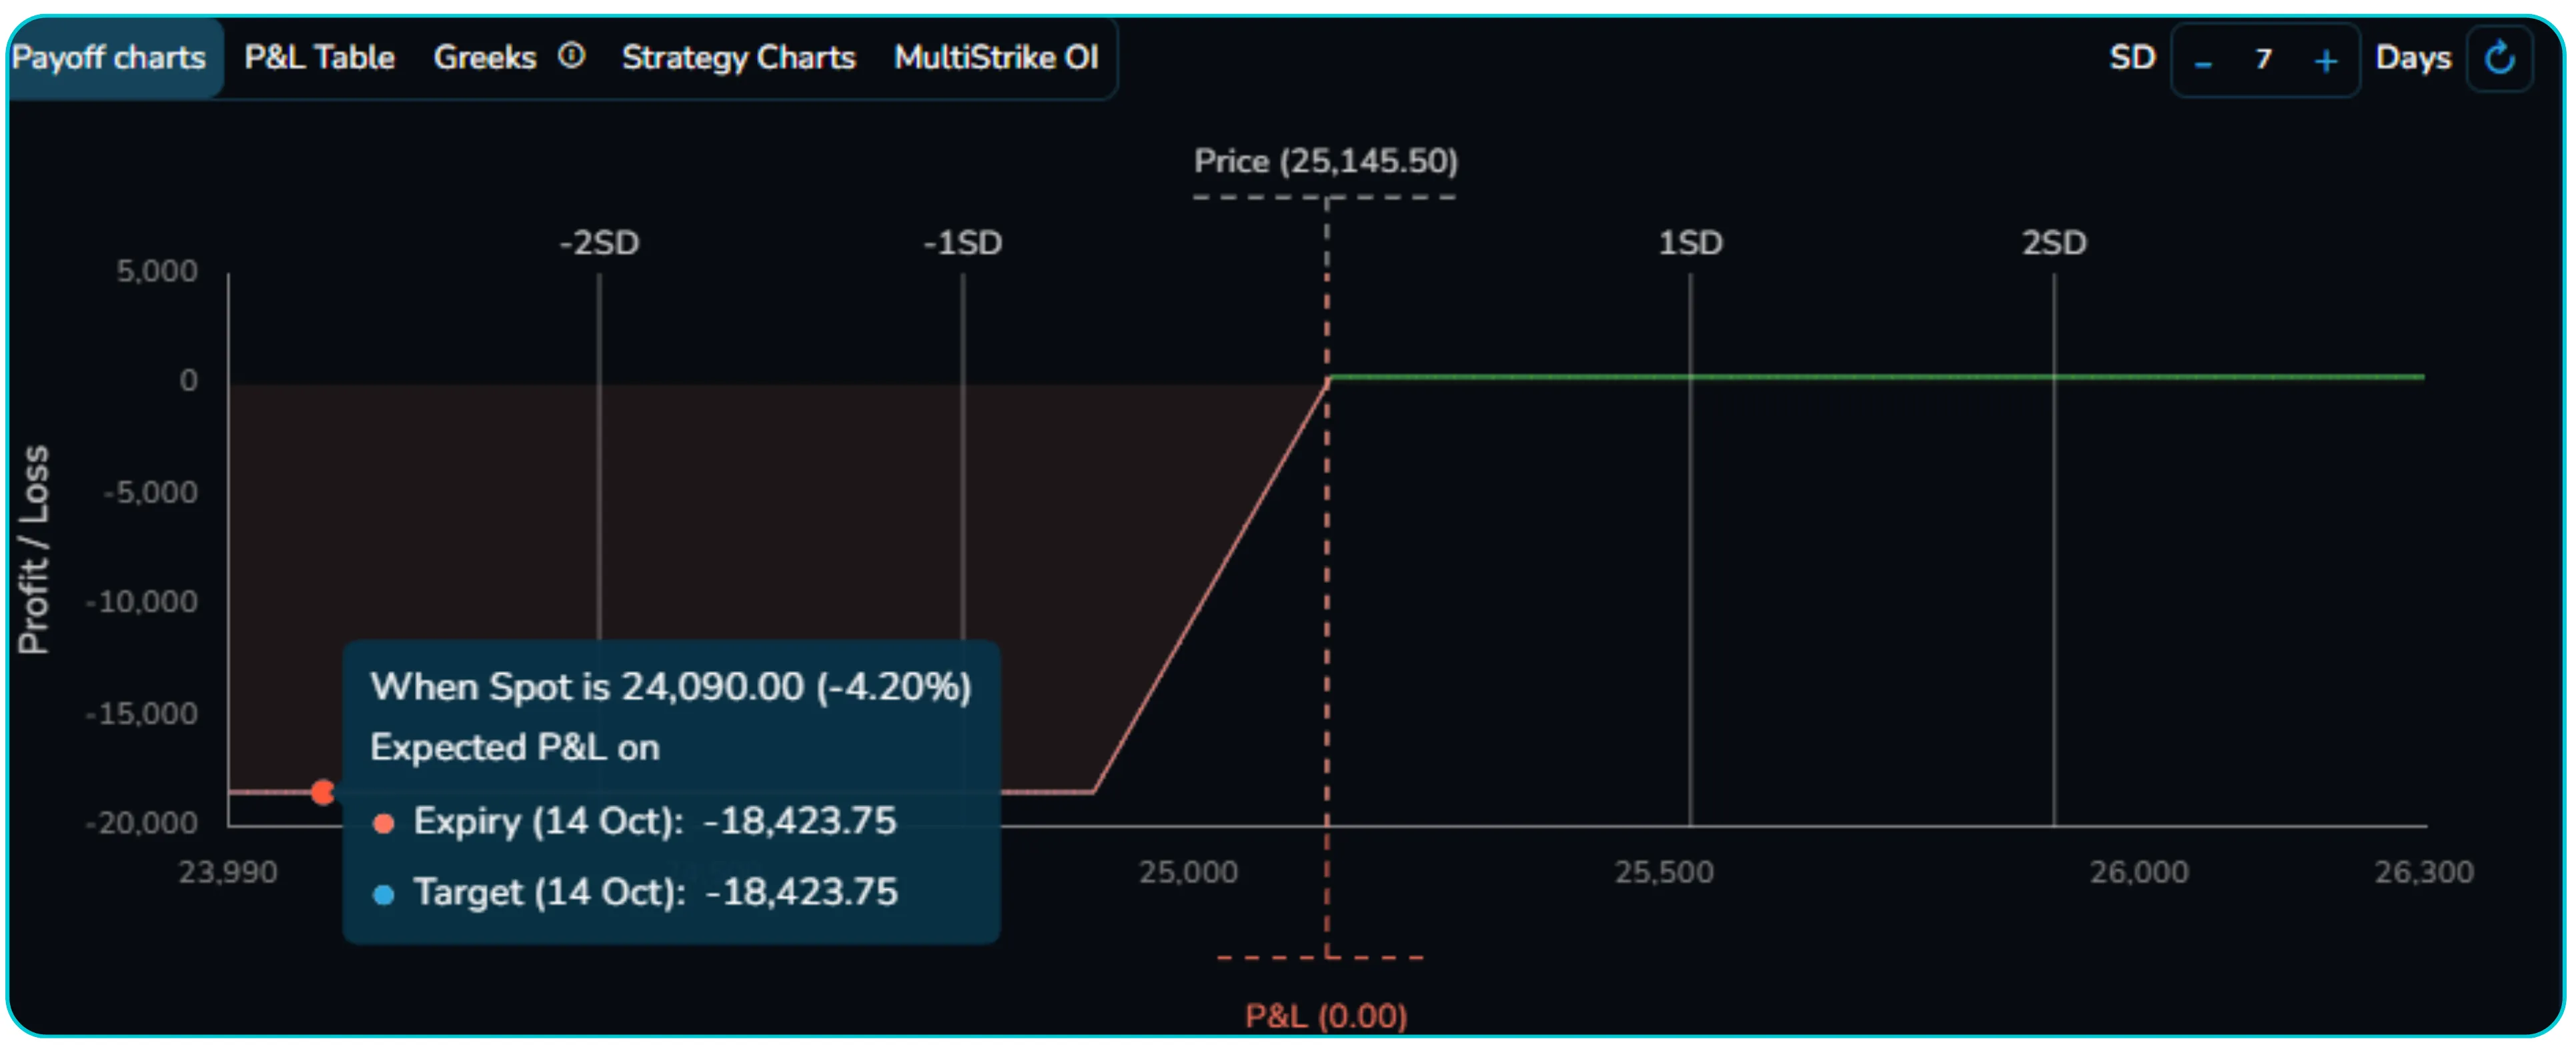2576x1045 pixels.
Task: Click the 1SD marker label
Action: [1690, 243]
